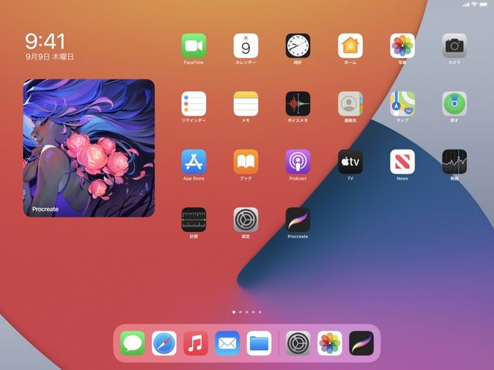Open Music in the dock
This screenshot has height=370, width=494.
[x=195, y=343]
